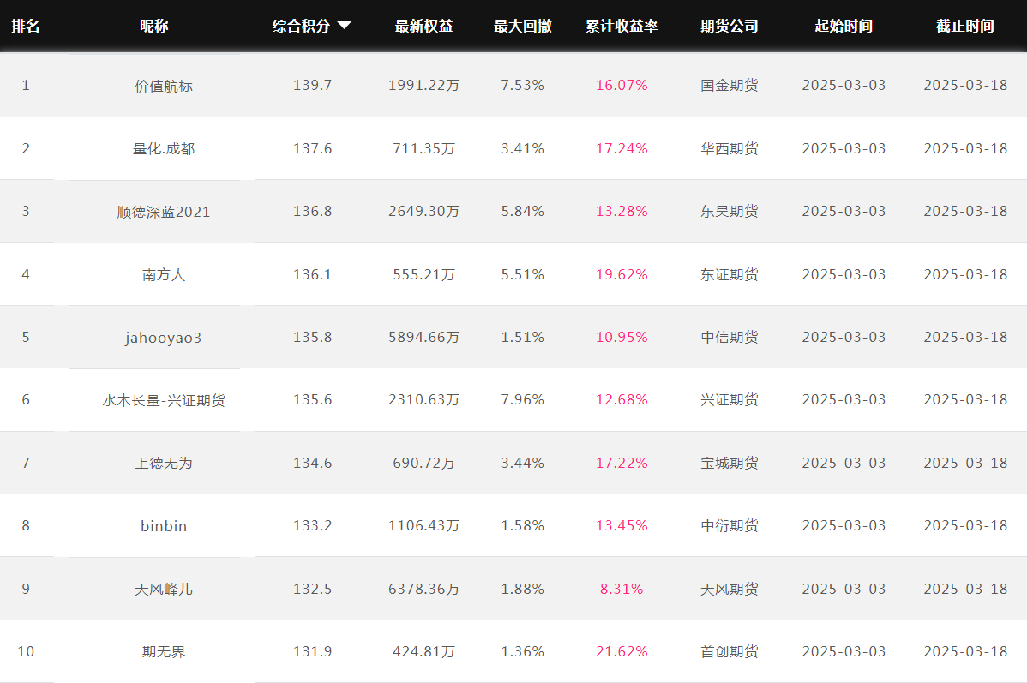Sort by 累计收益率 column header
1027x683 pixels.
[622, 27]
